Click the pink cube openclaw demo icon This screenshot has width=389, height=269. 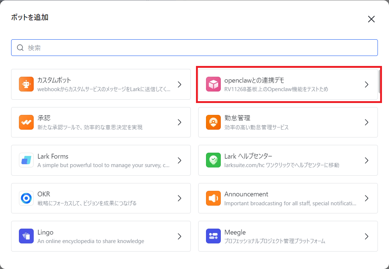pyautogui.click(x=213, y=84)
